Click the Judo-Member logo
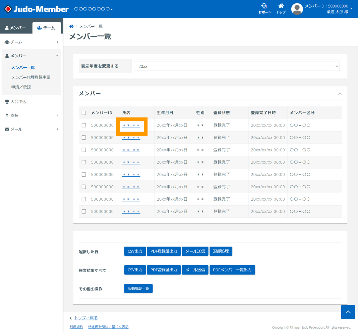Image resolution: width=358 pixels, height=333 pixels. [x=37, y=9]
